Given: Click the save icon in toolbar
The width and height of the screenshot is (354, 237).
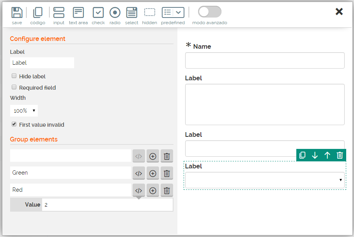Looking at the screenshot, I should pyautogui.click(x=17, y=13).
